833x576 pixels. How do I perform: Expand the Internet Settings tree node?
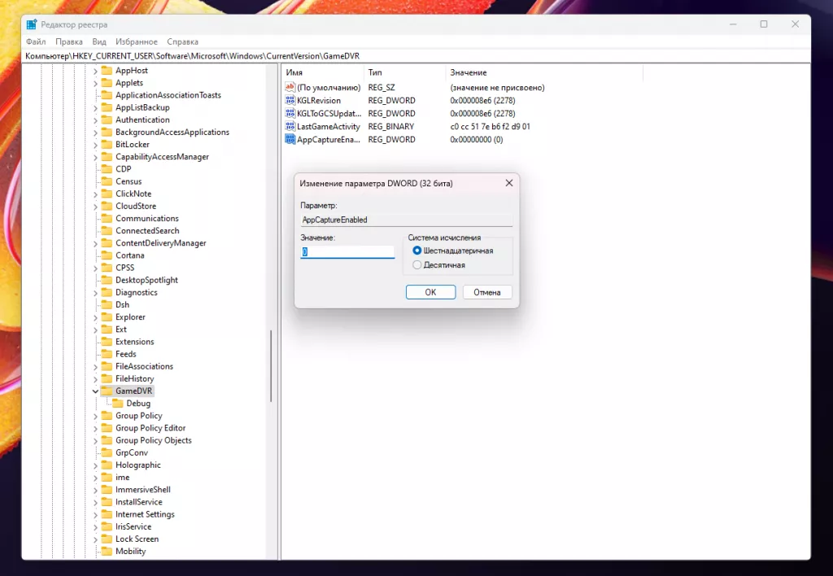(96, 514)
